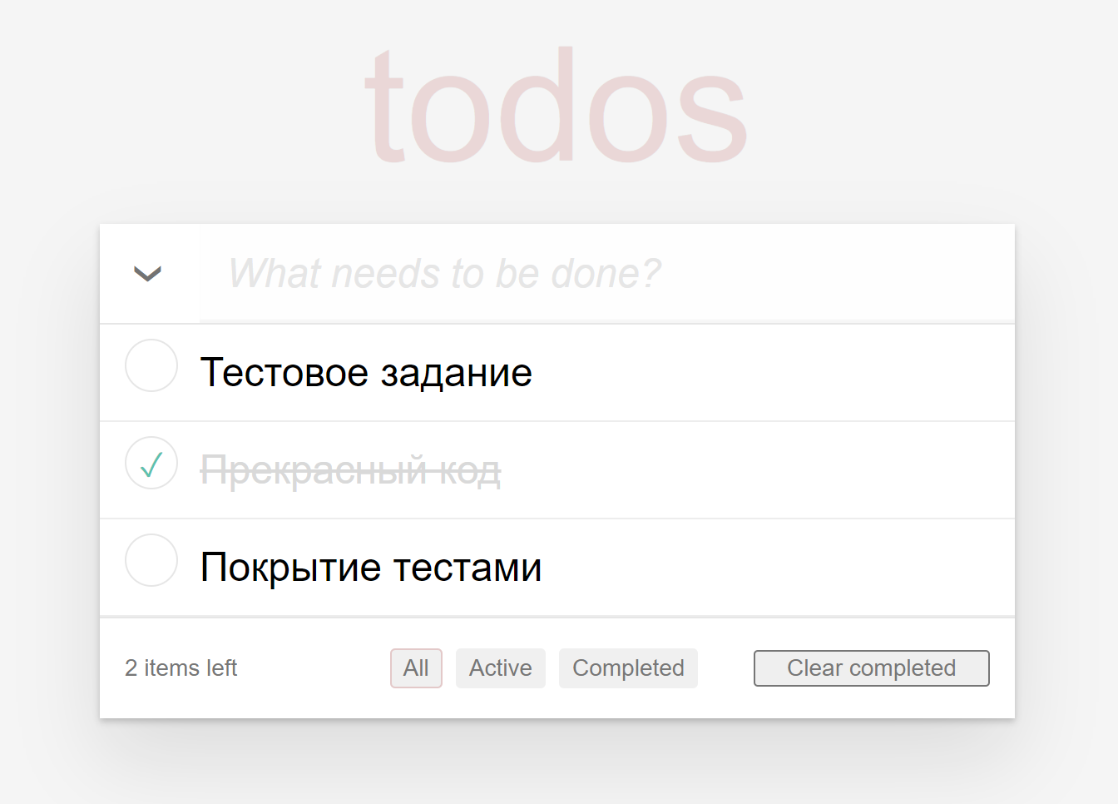1118x804 pixels.
Task: Click the strikethrough 'Прекрасный код' text
Action: coord(350,470)
